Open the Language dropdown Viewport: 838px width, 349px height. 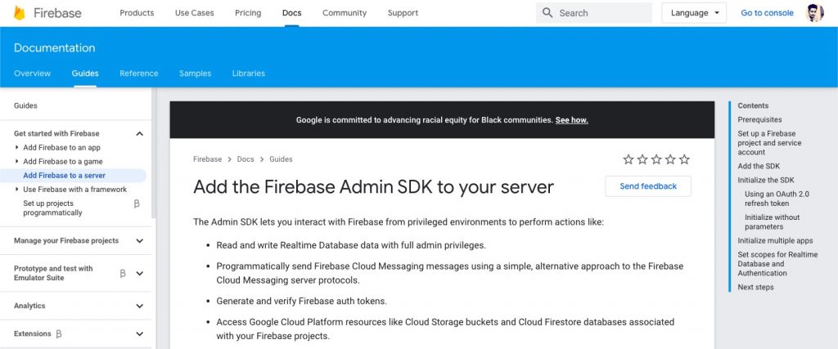(x=694, y=13)
